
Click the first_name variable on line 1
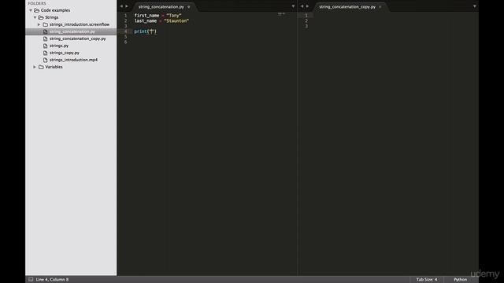[146, 16]
